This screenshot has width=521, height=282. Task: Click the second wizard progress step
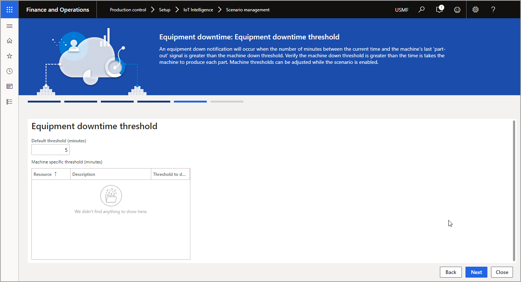pos(81,101)
